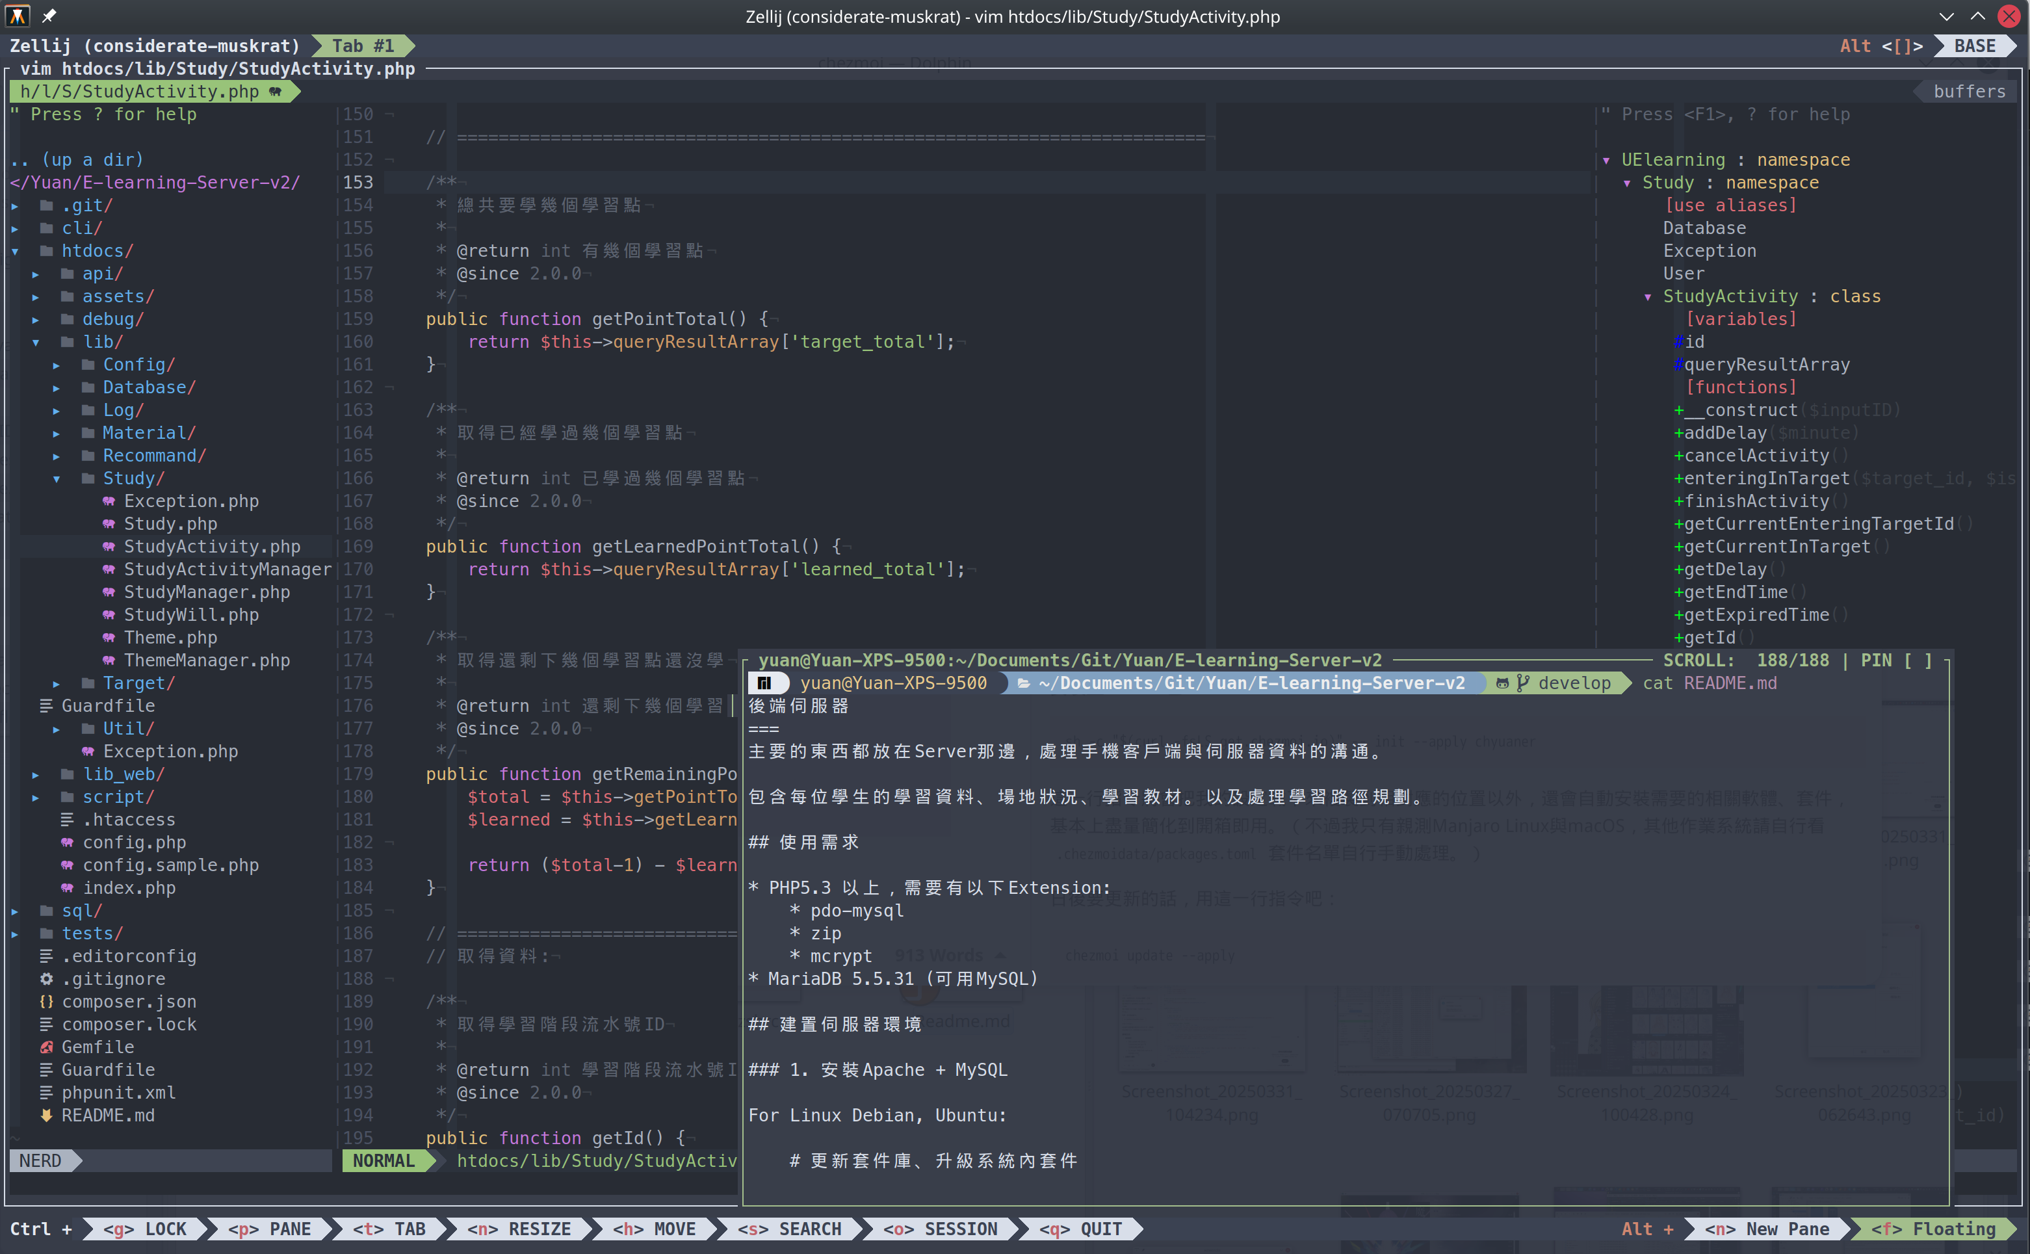Toggle LOCK mode in the Zellij status bar
The height and width of the screenshot is (1254, 2030).
144,1229
